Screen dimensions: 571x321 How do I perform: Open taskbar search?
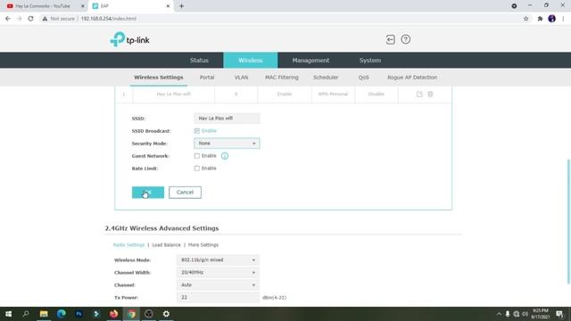coord(26,314)
